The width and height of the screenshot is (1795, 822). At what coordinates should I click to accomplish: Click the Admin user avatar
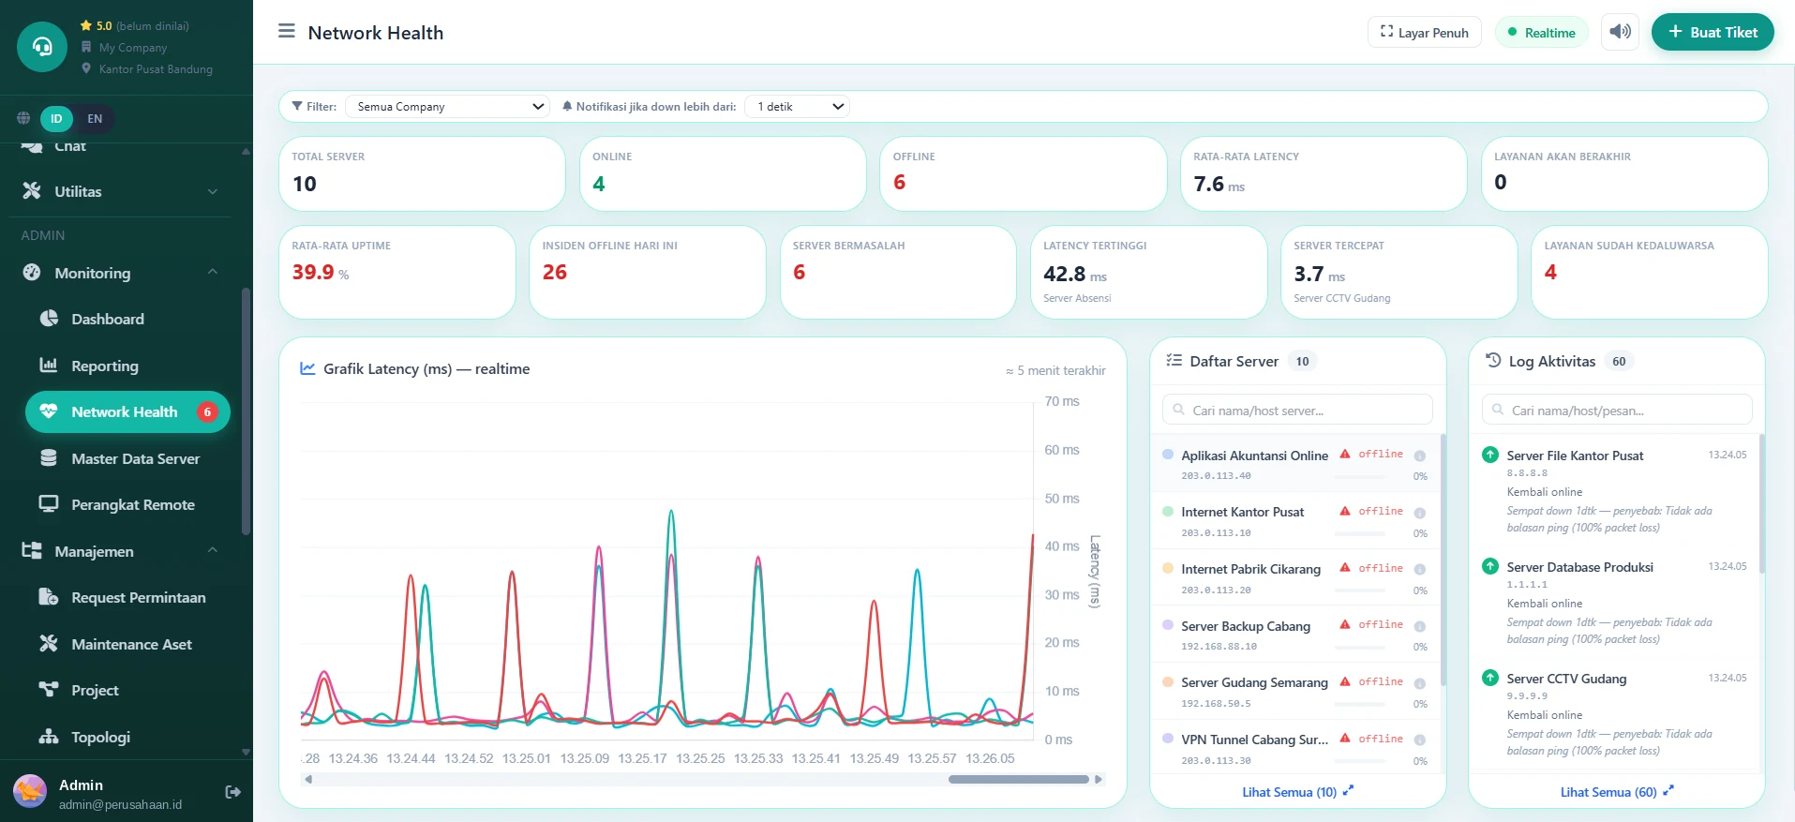click(30, 792)
